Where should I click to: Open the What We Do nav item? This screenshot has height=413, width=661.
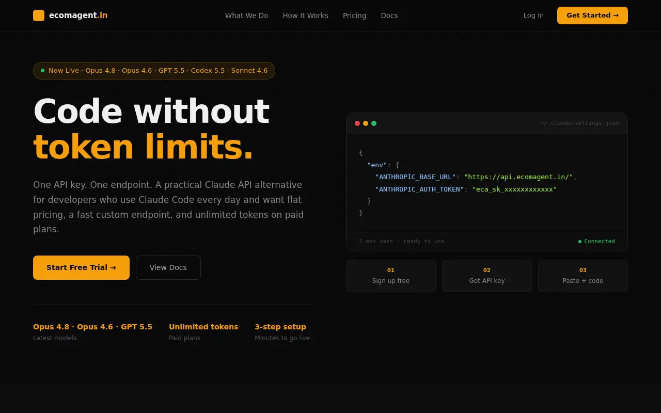tap(246, 15)
